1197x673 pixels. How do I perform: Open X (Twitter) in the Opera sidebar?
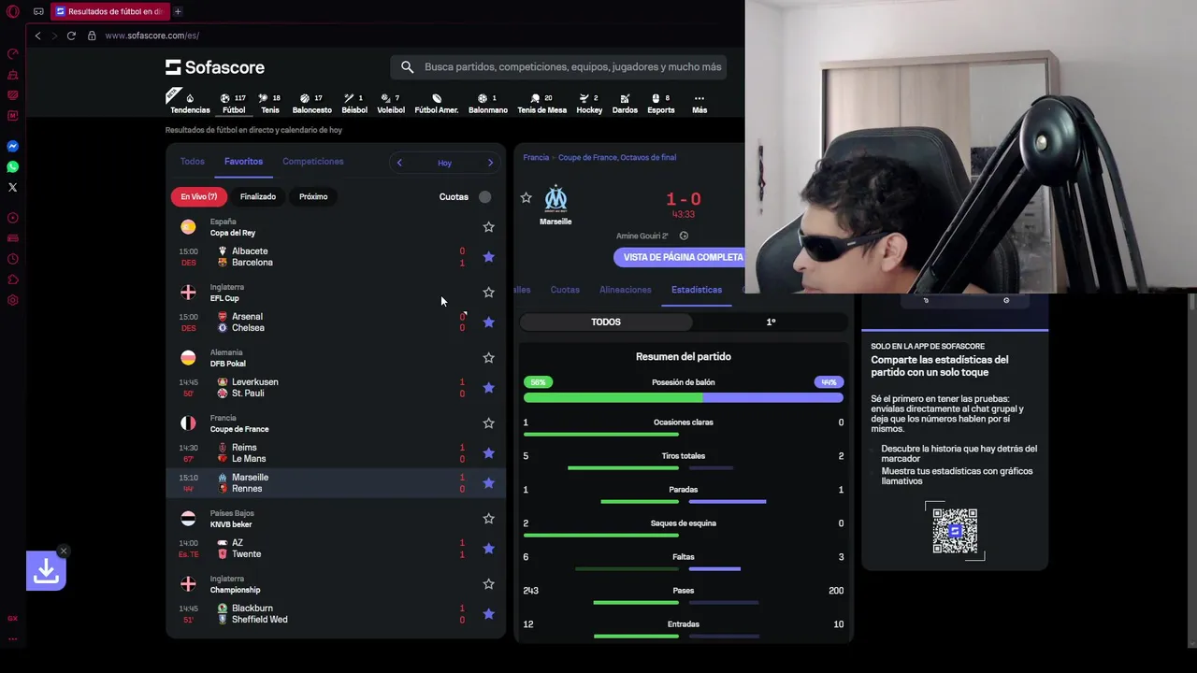click(13, 187)
